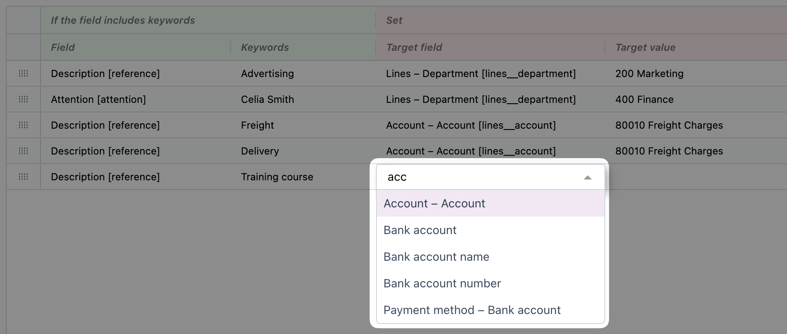This screenshot has height=334, width=787.
Task: Click the 'Delivery' keyword cell
Action: coord(303,151)
